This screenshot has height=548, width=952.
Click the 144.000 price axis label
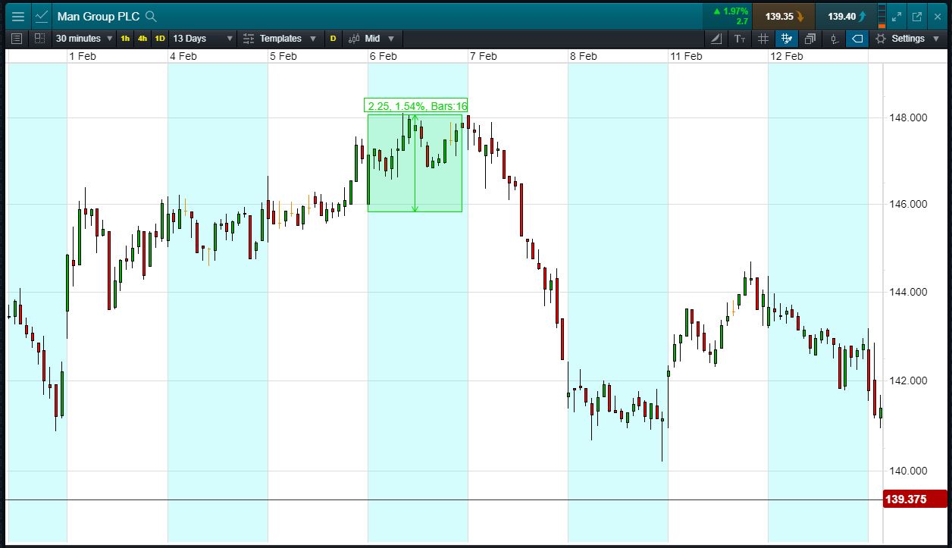coord(908,292)
